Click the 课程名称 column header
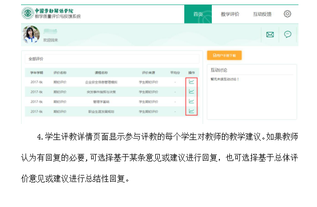317x207 pixels. (102, 72)
